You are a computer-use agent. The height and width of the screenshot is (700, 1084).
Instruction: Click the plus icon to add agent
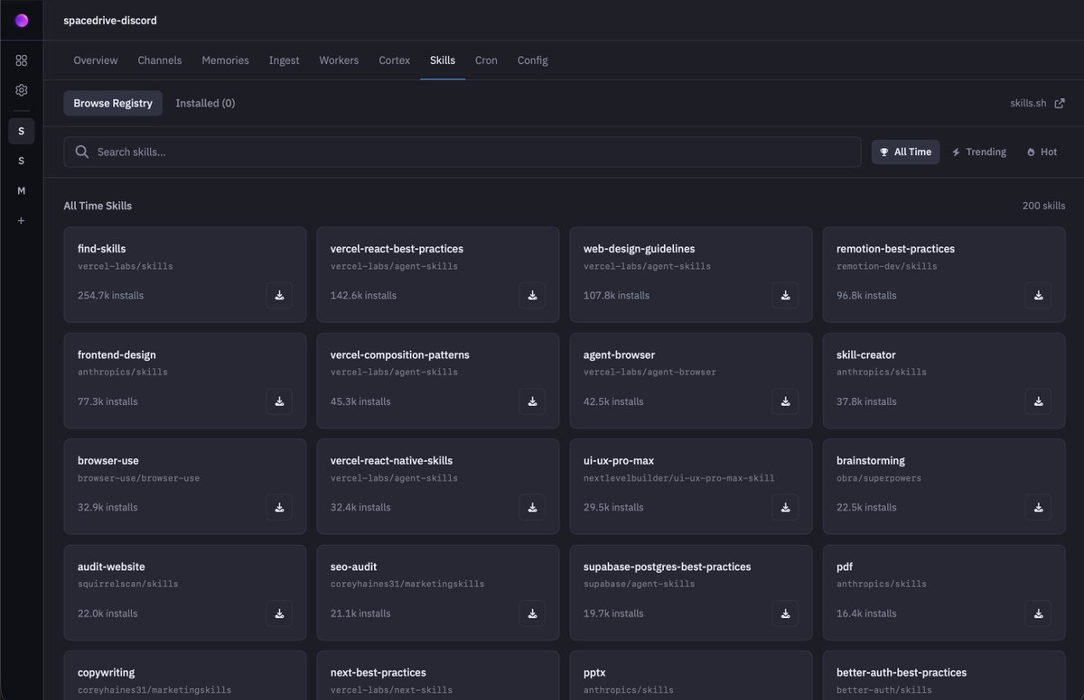tap(22, 221)
